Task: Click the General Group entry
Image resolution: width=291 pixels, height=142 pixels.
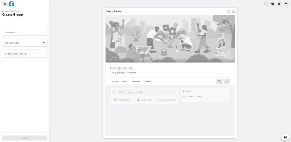Action: pyautogui.click(x=193, y=96)
